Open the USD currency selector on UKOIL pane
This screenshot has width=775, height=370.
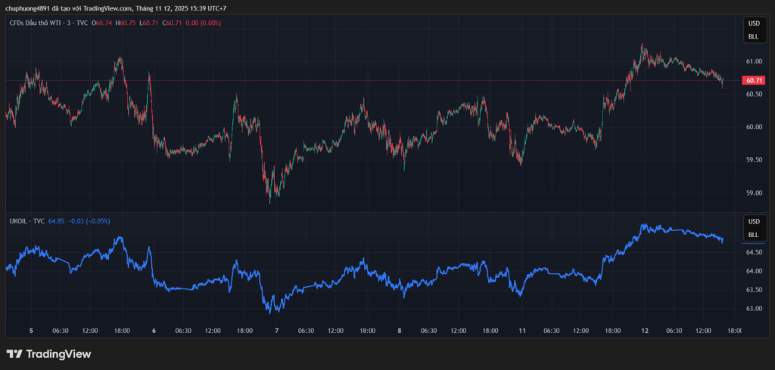[753, 222]
